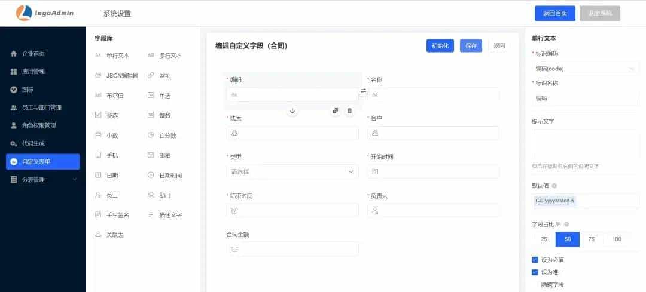
Task: Click the 整数 field type icon
Action: click(151, 115)
